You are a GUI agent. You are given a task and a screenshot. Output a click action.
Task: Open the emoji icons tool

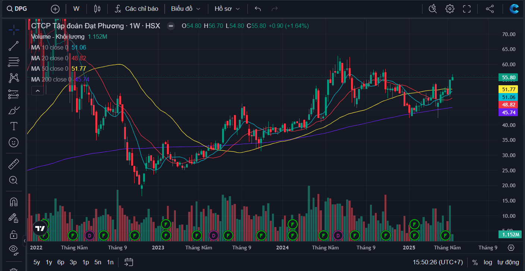coord(14,142)
